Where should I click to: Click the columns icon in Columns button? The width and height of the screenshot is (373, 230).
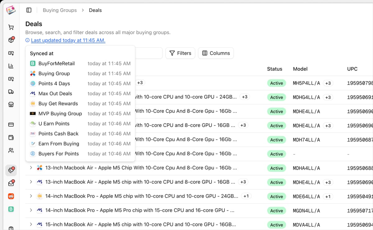click(x=205, y=53)
